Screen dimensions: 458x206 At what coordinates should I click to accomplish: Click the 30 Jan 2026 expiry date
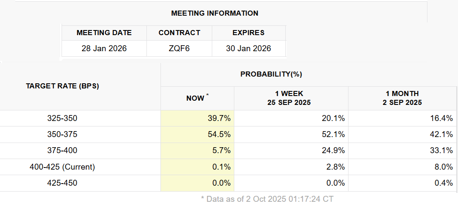point(248,48)
